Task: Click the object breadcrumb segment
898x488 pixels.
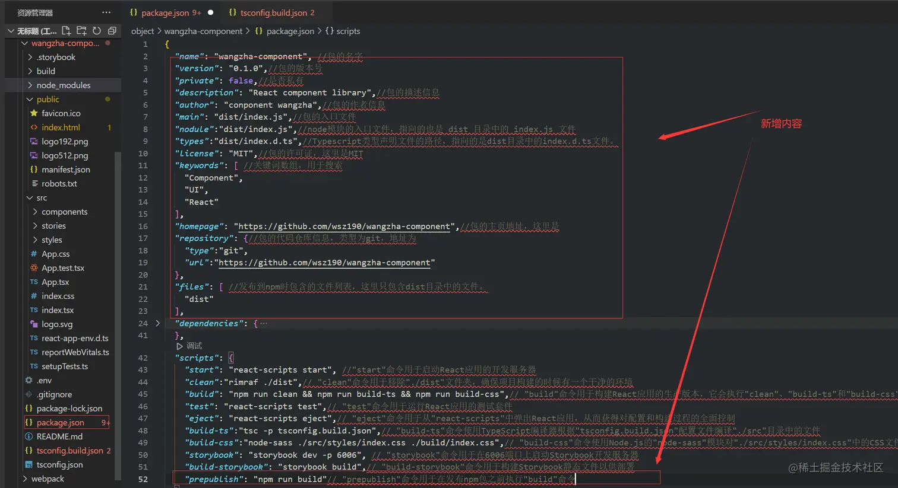Action: point(143,31)
